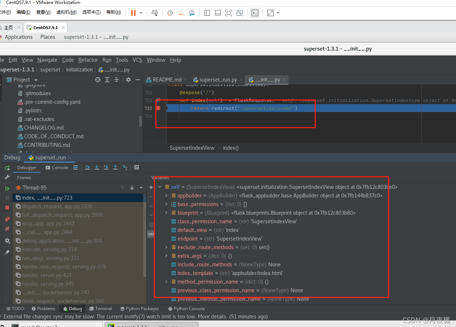Open VMware power dropdown arrow

[141, 13]
